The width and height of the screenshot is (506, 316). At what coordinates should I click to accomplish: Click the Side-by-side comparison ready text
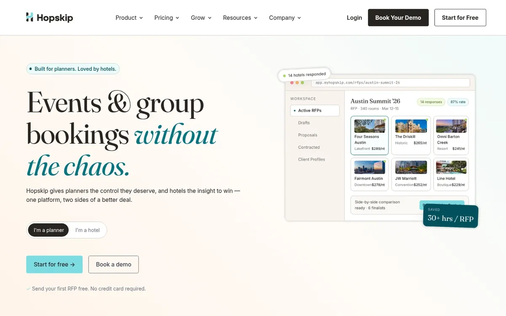pyautogui.click(x=377, y=205)
